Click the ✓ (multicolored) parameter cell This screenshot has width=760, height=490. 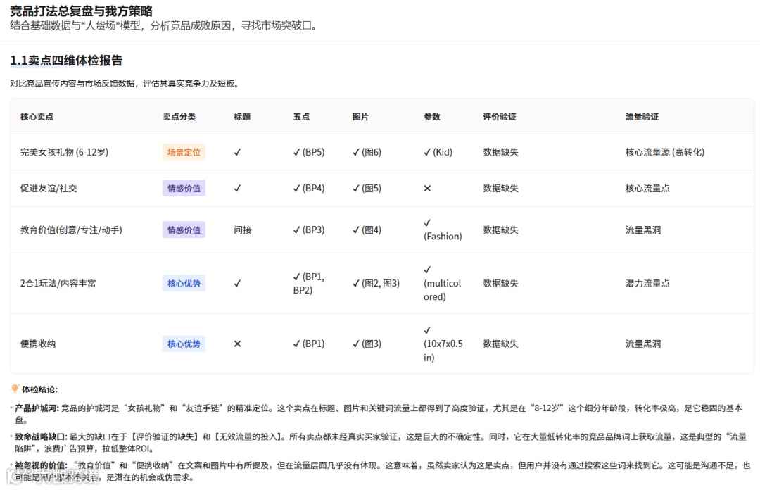[x=443, y=283]
